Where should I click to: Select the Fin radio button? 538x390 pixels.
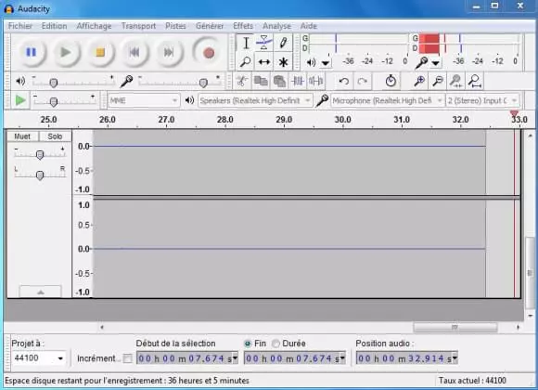tap(248, 344)
